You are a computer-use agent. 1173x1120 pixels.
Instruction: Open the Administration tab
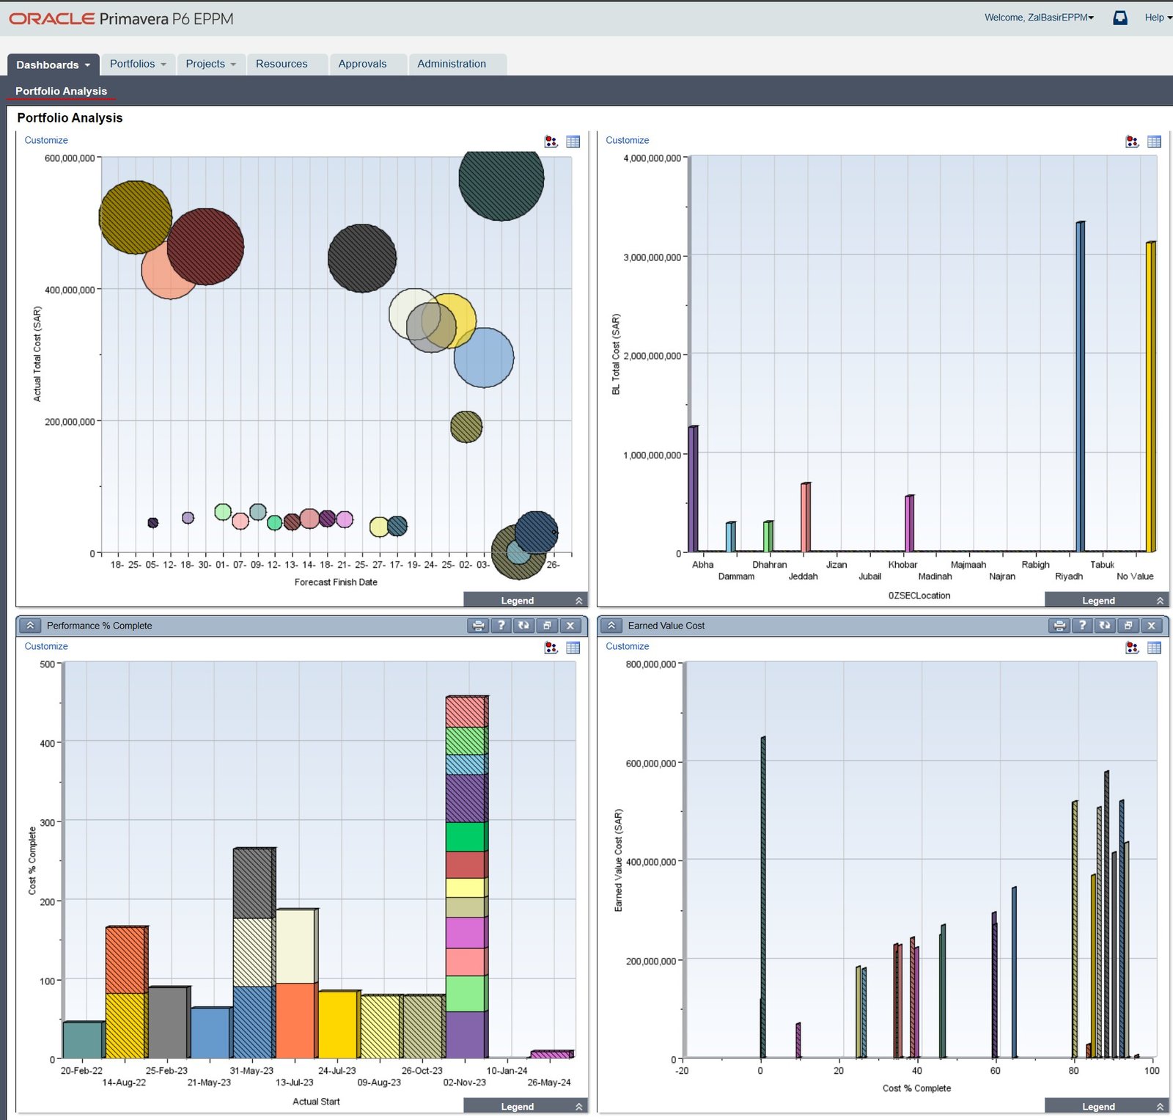pos(452,64)
